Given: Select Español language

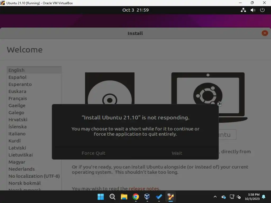Looking at the screenshot, I should (34, 77).
